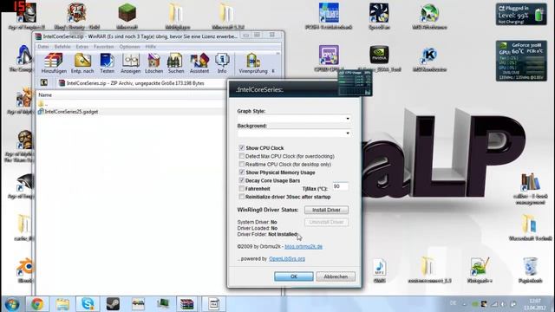The image size is (555, 312).
Task: Enable Detect Max CPU Clock for overclocking
Action: (x=242, y=156)
